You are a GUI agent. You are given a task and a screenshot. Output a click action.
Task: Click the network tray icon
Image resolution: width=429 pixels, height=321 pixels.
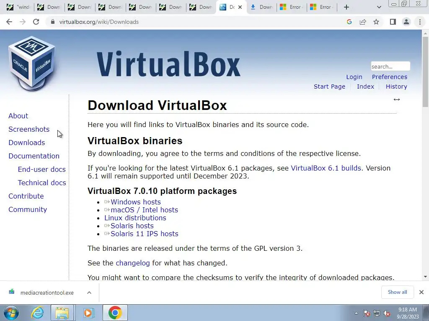click(377, 313)
